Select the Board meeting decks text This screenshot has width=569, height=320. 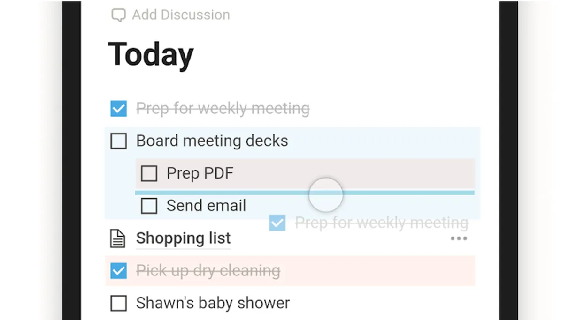212,141
